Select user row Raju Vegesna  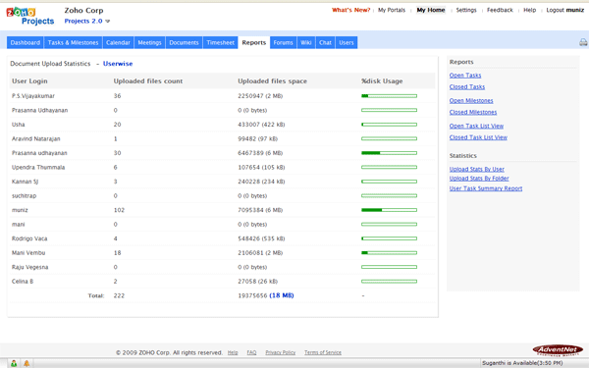[223, 267]
